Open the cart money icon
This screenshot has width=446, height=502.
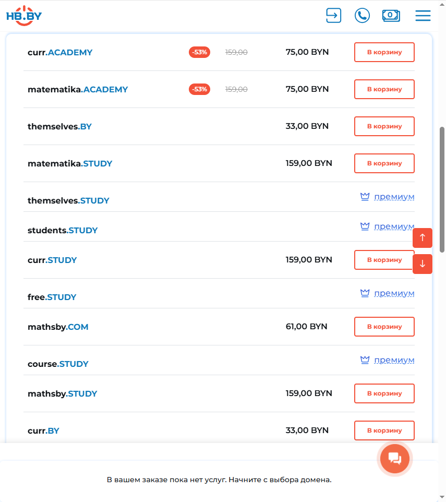pos(391,15)
